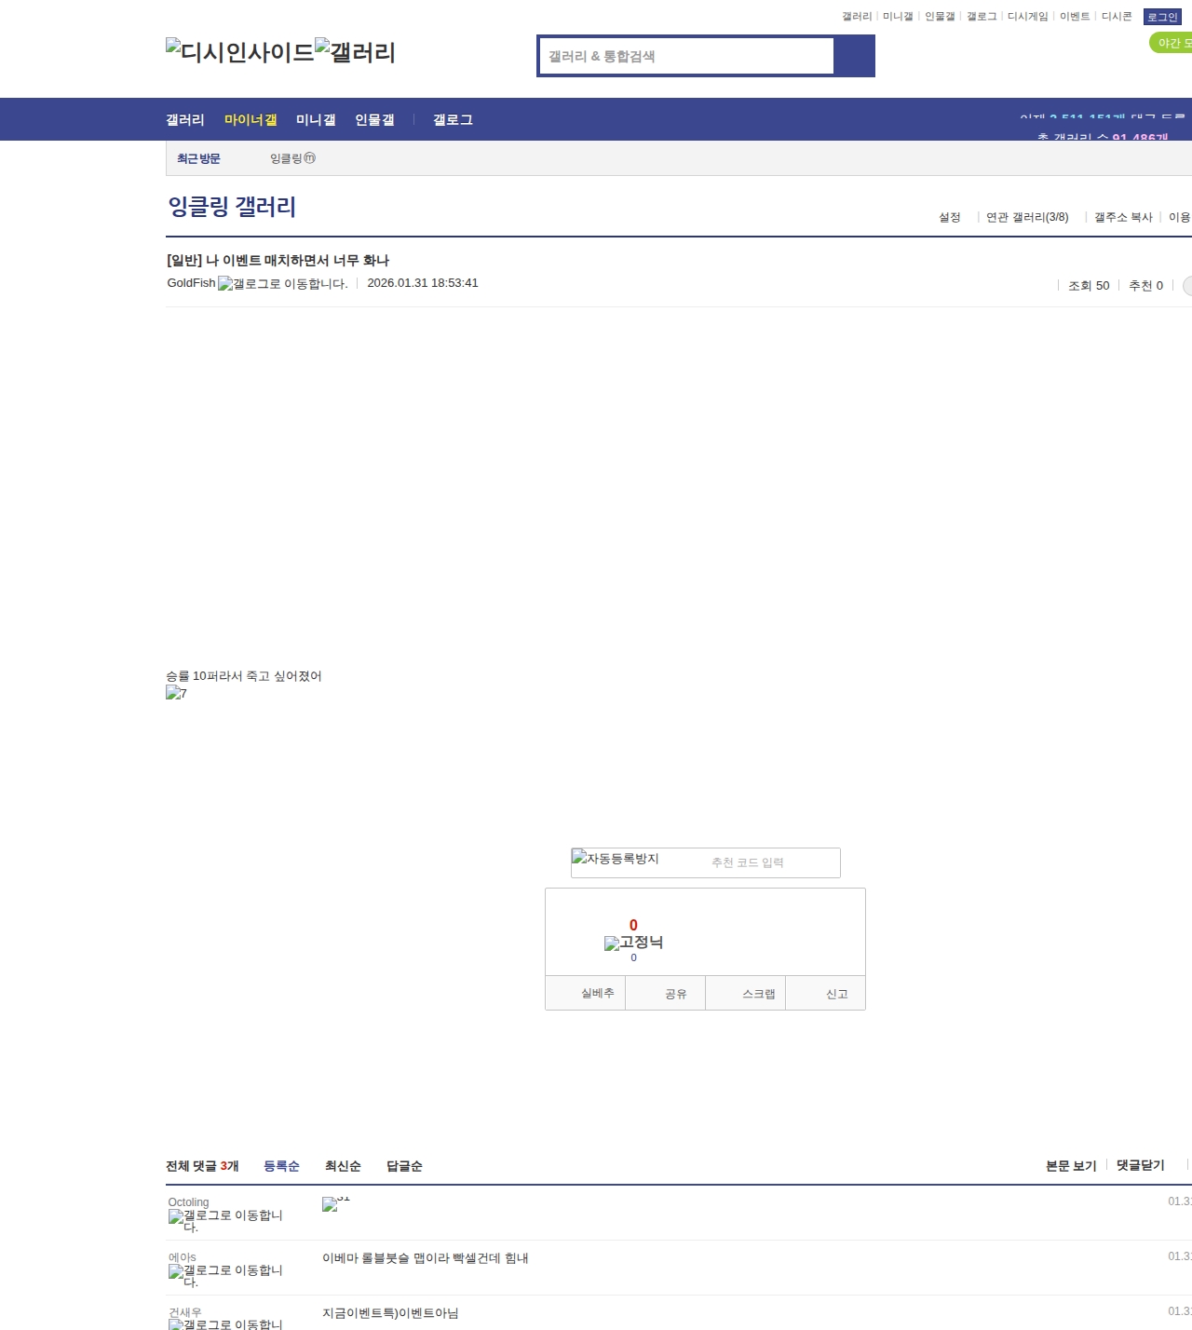Collapse comments with 댓글닫기
Viewport: 1192px width, 1330px height.
click(x=1139, y=1164)
